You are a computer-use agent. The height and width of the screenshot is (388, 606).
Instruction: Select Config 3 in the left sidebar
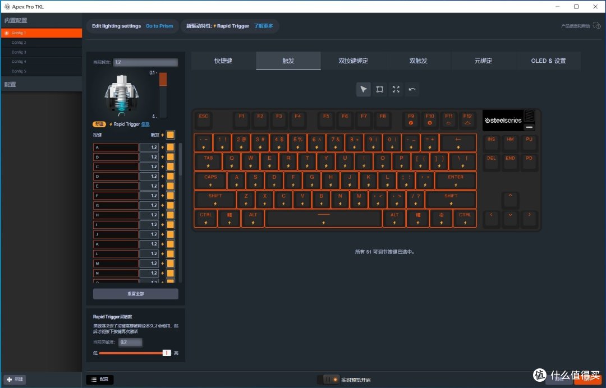coord(19,52)
